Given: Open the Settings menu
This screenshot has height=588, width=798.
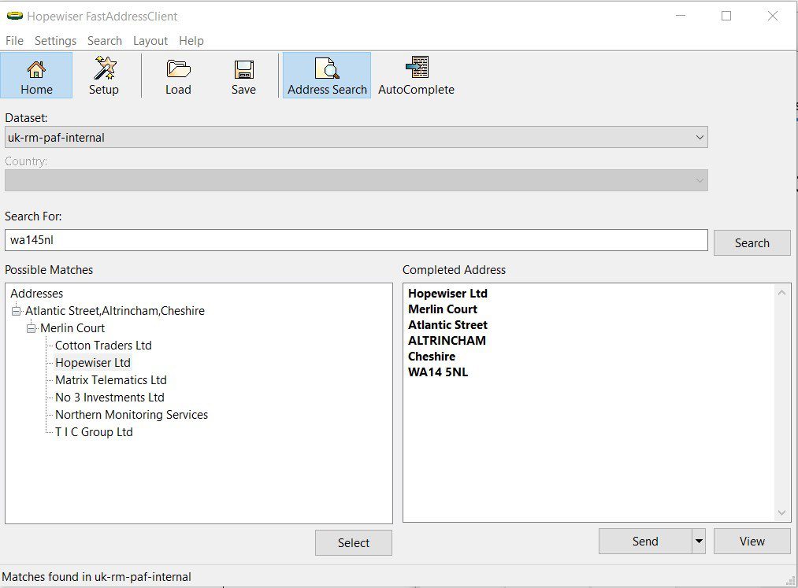Looking at the screenshot, I should pyautogui.click(x=55, y=41).
